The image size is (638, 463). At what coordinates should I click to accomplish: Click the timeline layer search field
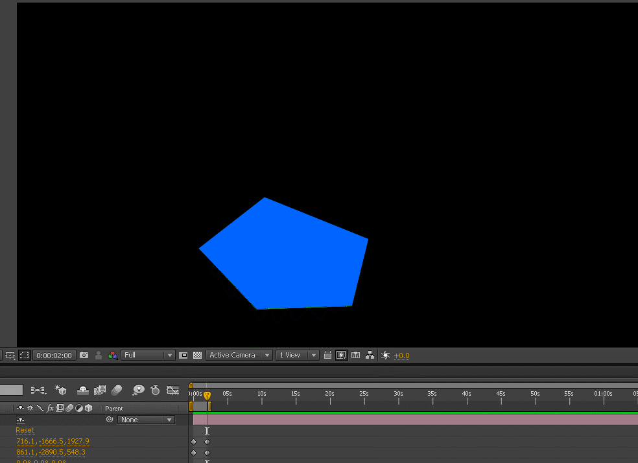tap(12, 390)
